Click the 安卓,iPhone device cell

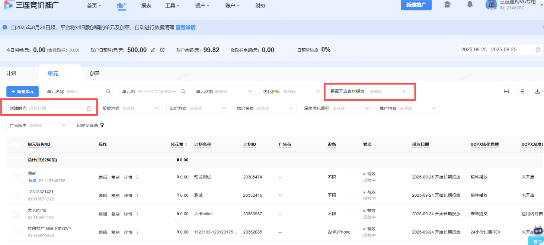click(339, 232)
